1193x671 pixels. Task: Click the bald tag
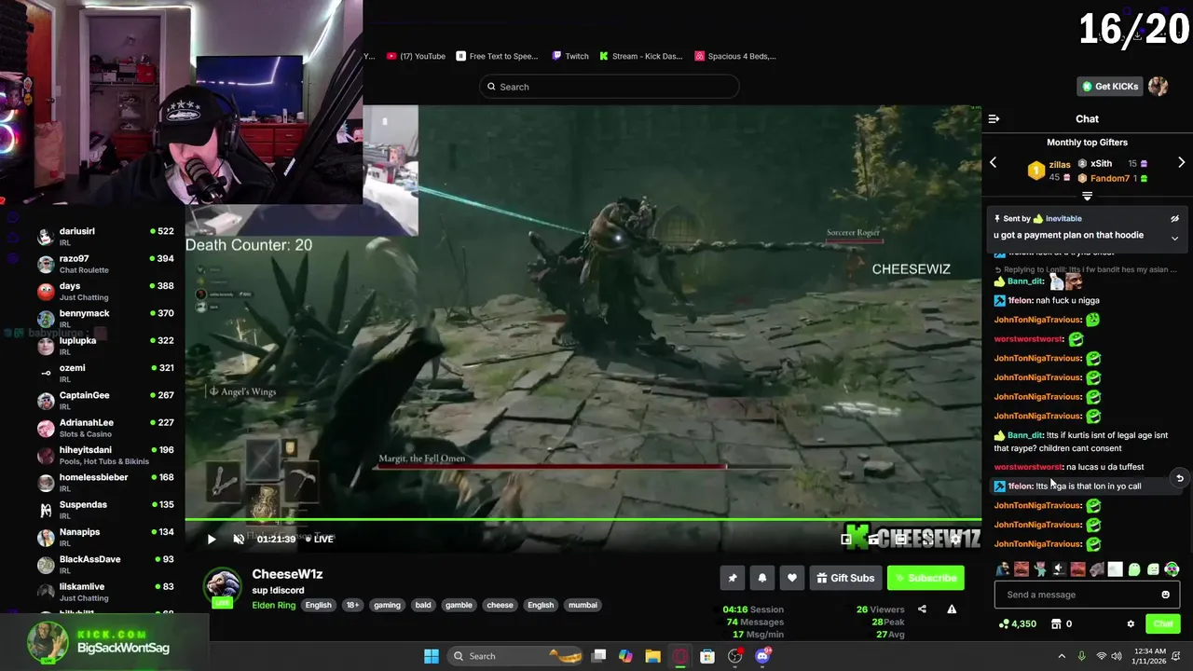point(423,605)
